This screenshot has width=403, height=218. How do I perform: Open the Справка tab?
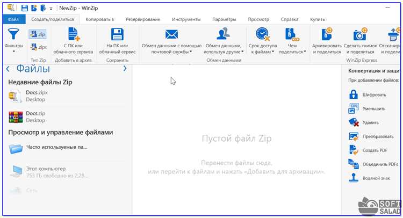[290, 19]
